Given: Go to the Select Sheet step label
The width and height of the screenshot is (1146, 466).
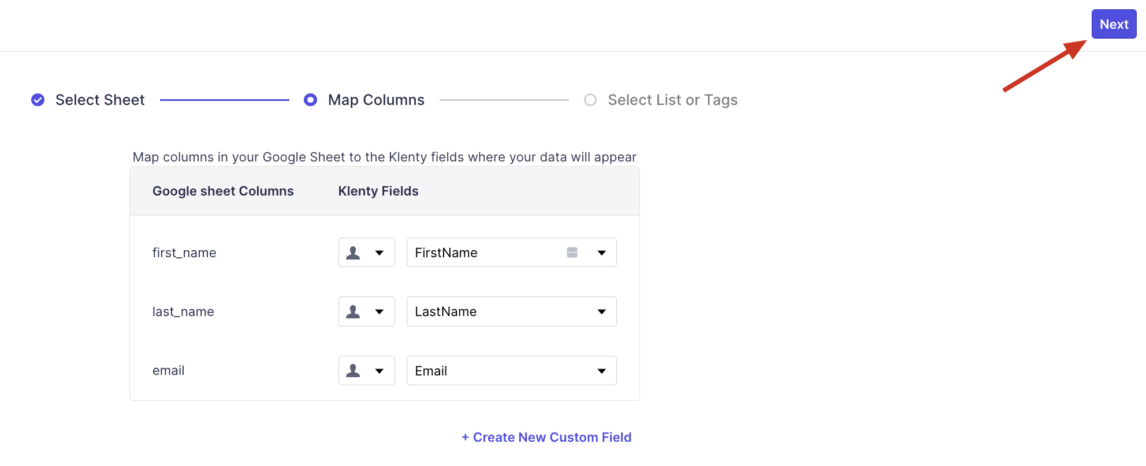Looking at the screenshot, I should click(x=100, y=100).
